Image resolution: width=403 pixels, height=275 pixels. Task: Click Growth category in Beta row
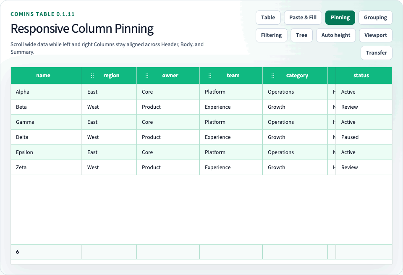click(295, 107)
